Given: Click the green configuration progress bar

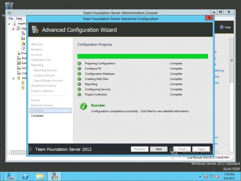Looking at the screenshot, I should [x=143, y=56].
